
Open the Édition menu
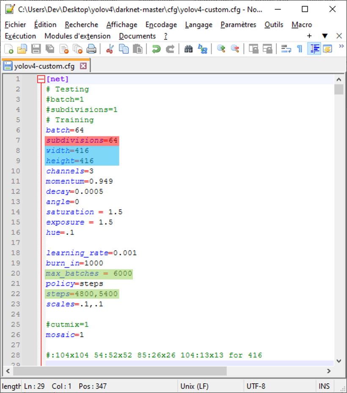click(45, 25)
